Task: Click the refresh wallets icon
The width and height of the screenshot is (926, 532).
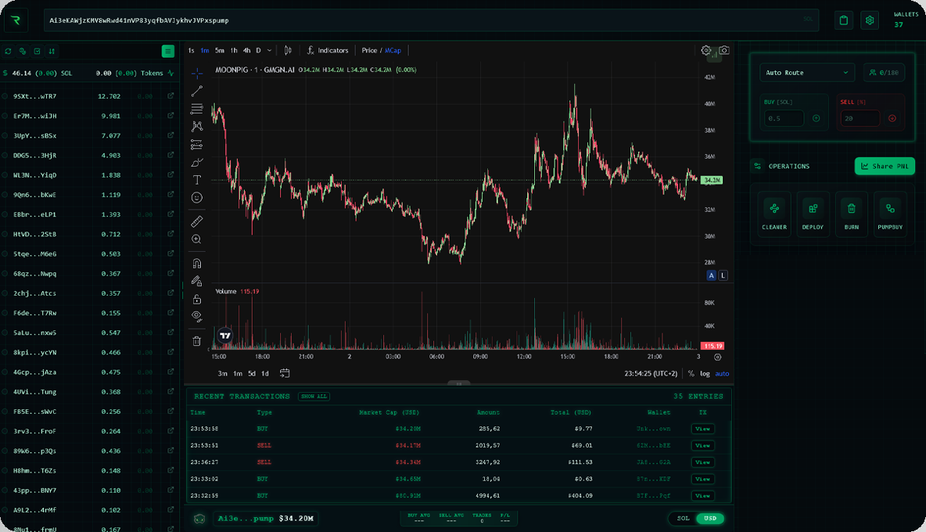Action: click(x=9, y=52)
